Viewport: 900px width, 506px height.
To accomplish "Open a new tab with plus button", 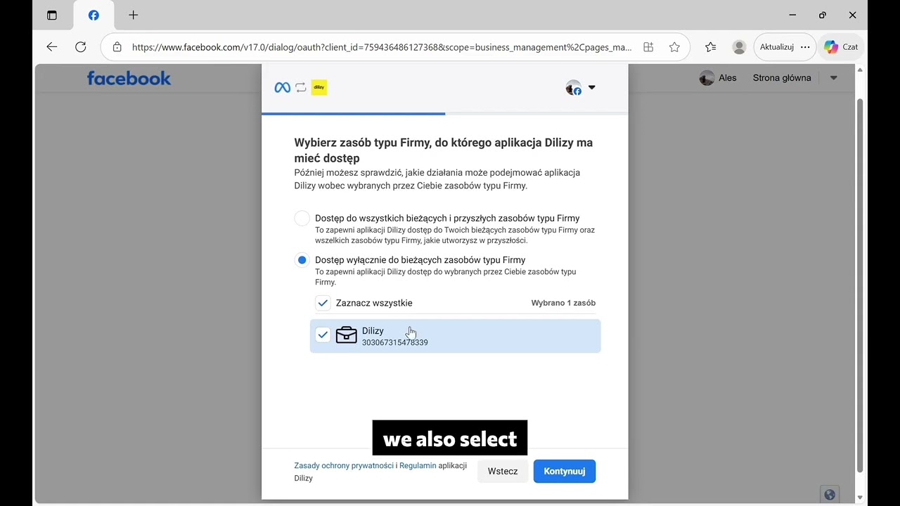I will tap(134, 15).
